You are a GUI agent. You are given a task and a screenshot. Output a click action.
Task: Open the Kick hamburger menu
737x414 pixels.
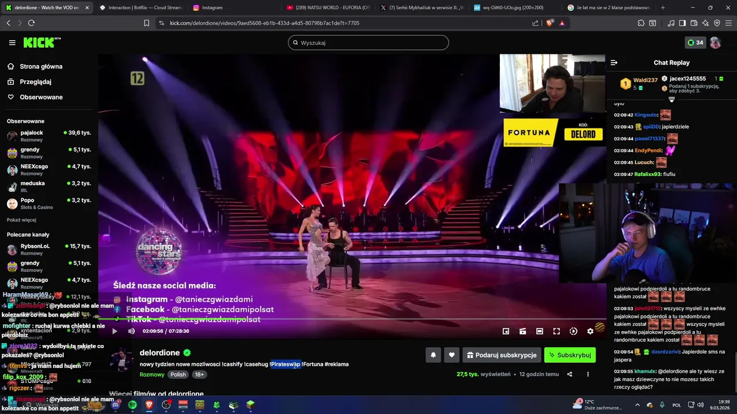click(12, 43)
